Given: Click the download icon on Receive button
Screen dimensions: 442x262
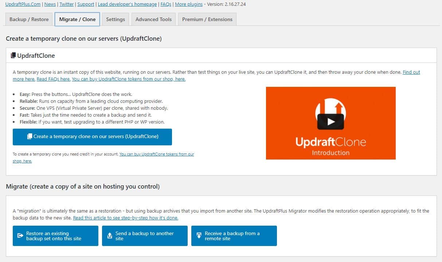Looking at the screenshot, I should (x=199, y=236).
